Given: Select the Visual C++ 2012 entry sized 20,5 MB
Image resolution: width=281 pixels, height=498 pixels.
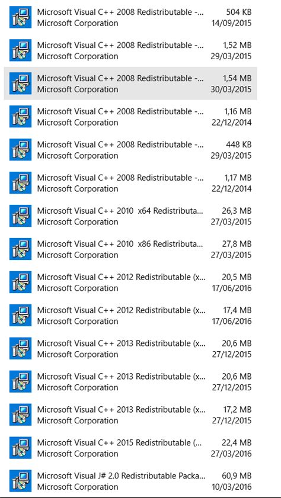Looking at the screenshot, I should [130, 282].
